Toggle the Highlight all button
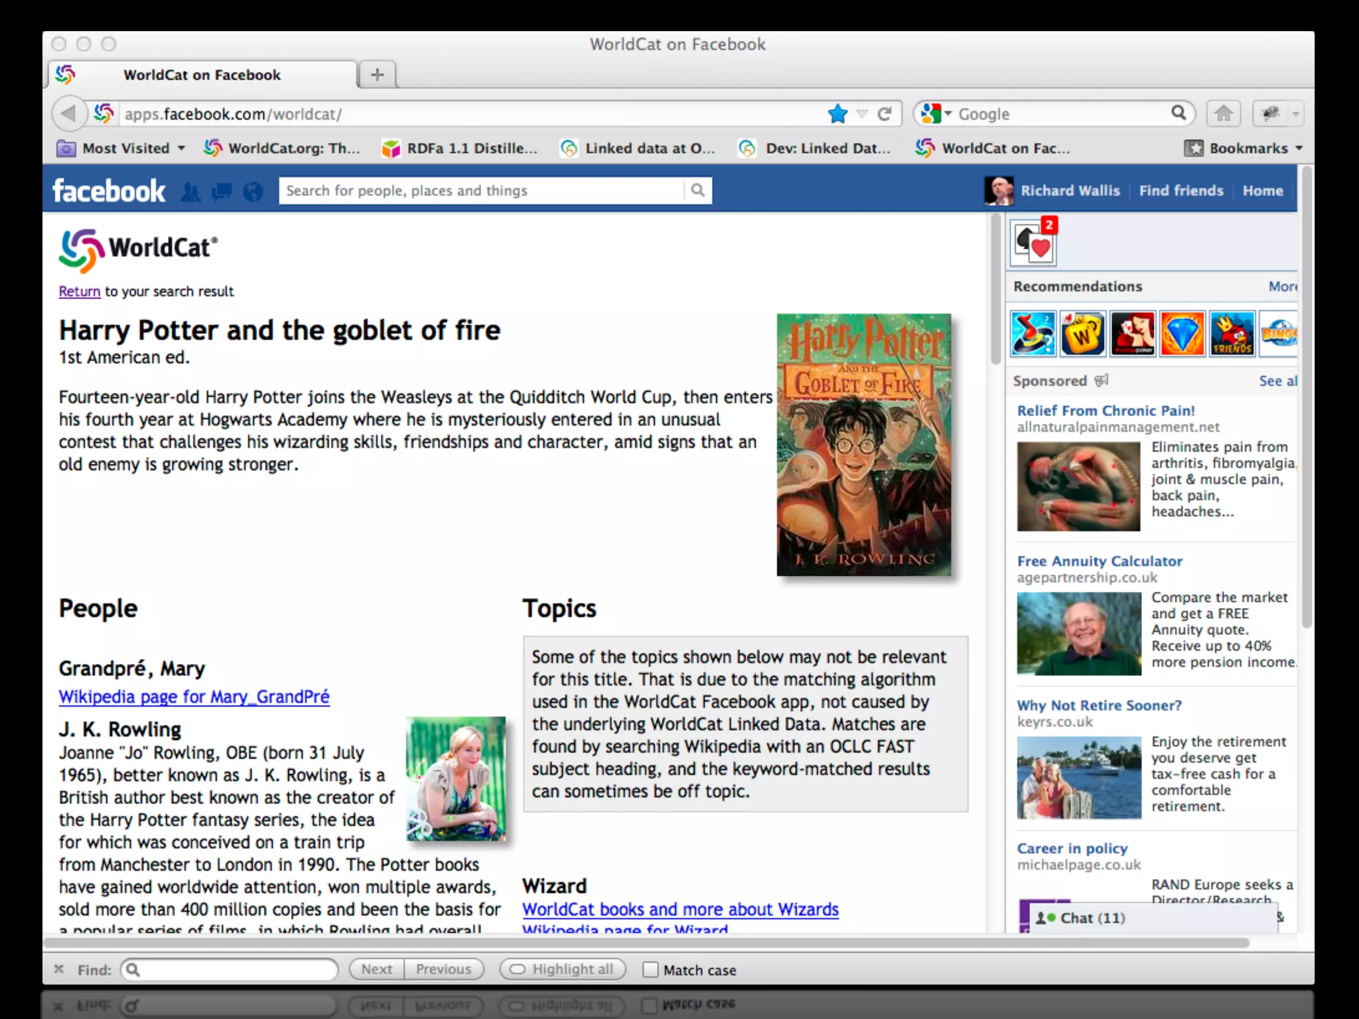The image size is (1359, 1019). (x=562, y=969)
